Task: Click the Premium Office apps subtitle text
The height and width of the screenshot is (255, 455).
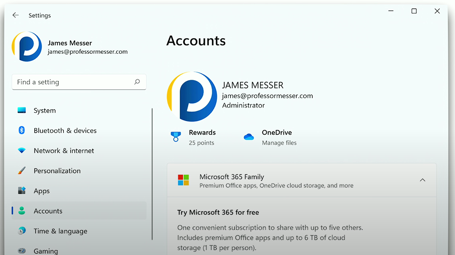Action: pyautogui.click(x=276, y=186)
